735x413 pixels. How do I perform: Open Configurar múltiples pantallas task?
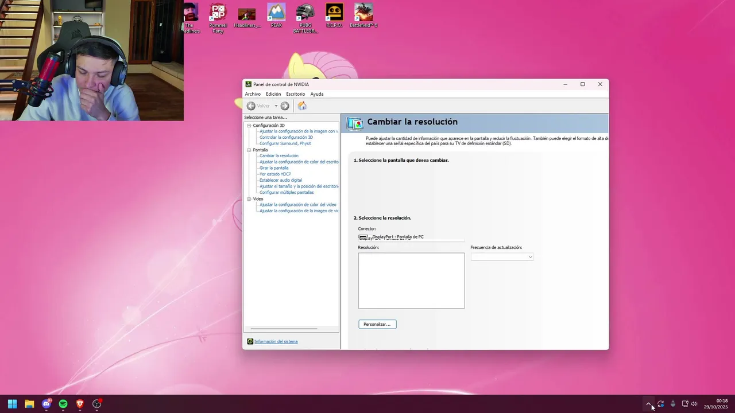tap(287, 193)
